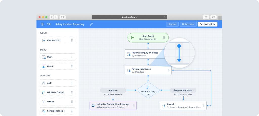259x116 pixels.
Task: Click the Guest task icon in sidebar
Action: pyautogui.click(x=44, y=66)
